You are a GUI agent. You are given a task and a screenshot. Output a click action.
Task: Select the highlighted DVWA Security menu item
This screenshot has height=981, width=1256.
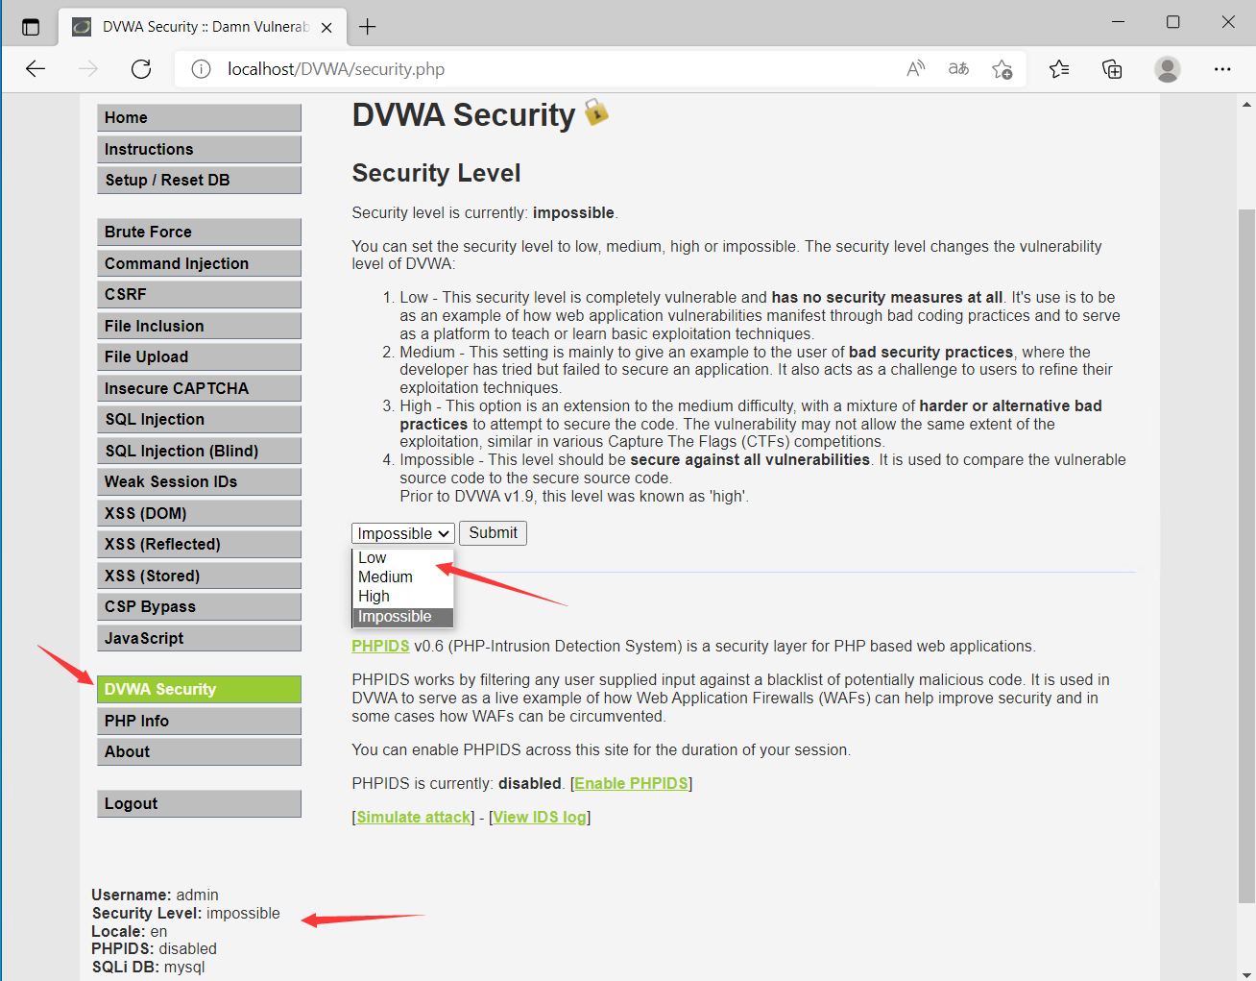coord(199,690)
